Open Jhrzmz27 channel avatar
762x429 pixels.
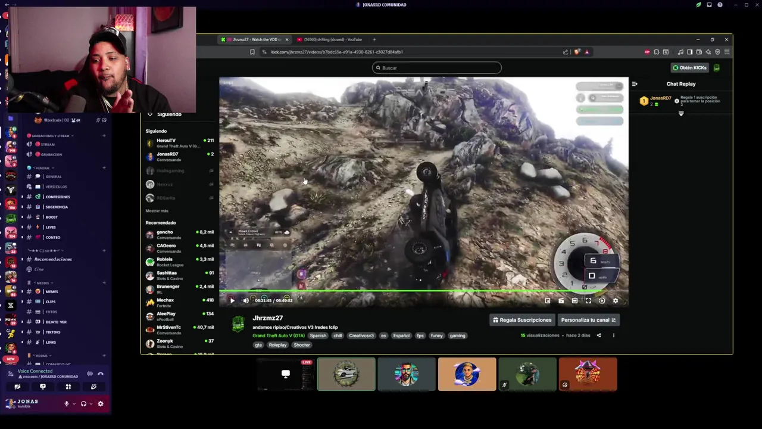coord(238,324)
